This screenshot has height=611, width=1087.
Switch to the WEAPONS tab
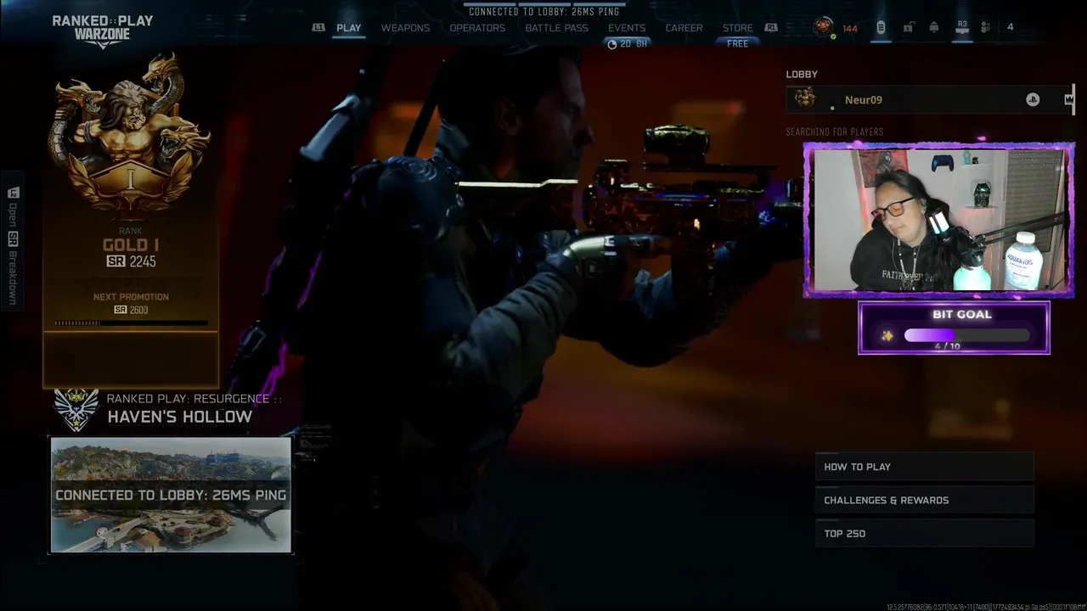pyautogui.click(x=405, y=28)
